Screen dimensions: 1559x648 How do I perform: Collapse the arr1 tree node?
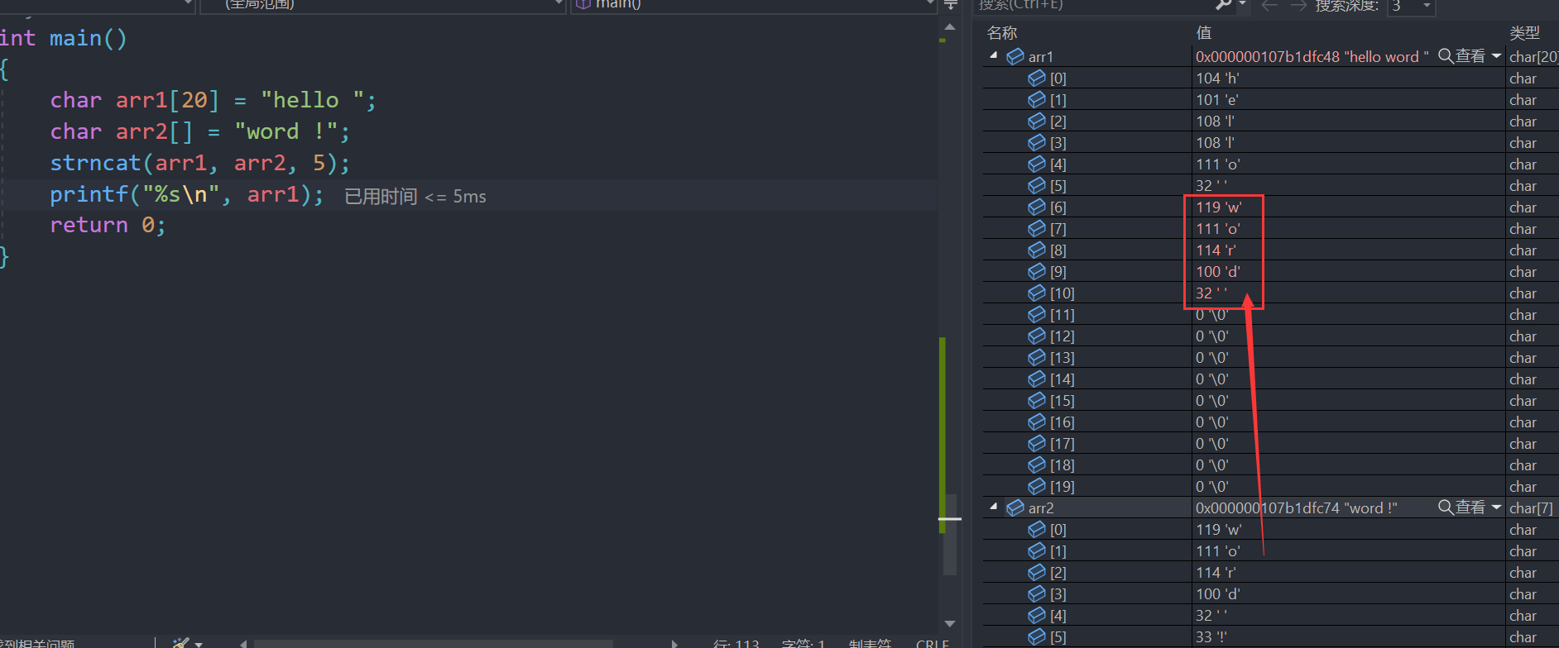click(x=994, y=55)
